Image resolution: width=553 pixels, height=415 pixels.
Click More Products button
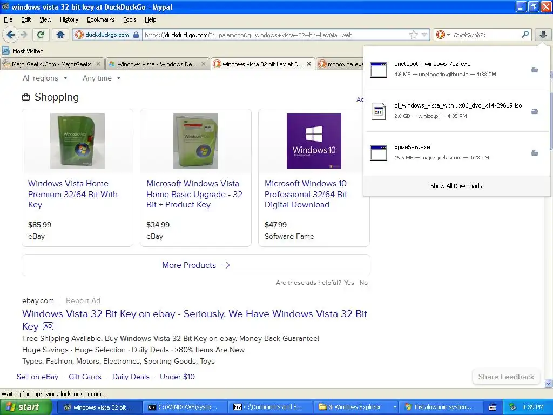(x=195, y=265)
